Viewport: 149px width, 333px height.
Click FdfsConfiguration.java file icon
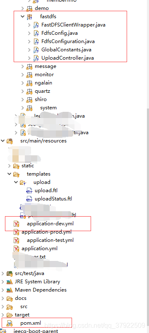[x=36, y=41]
